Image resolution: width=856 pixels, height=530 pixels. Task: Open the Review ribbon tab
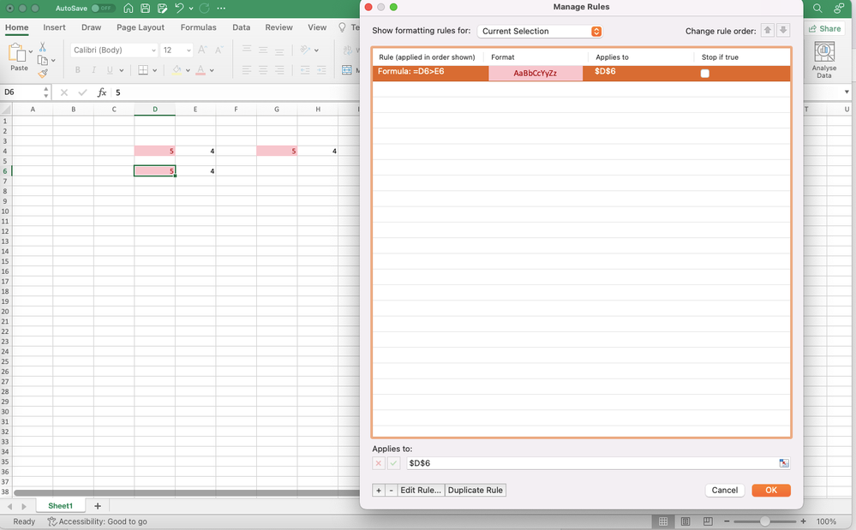[278, 27]
